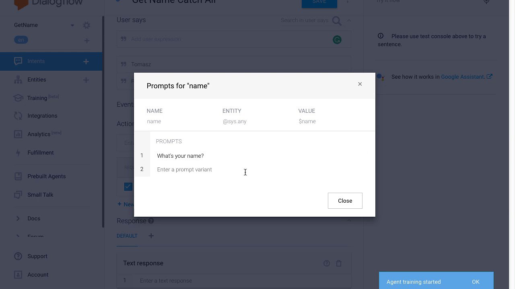Screen dimensions: 515x289
Task: Open the Fulfillment lightning icon
Action: pyautogui.click(x=18, y=153)
